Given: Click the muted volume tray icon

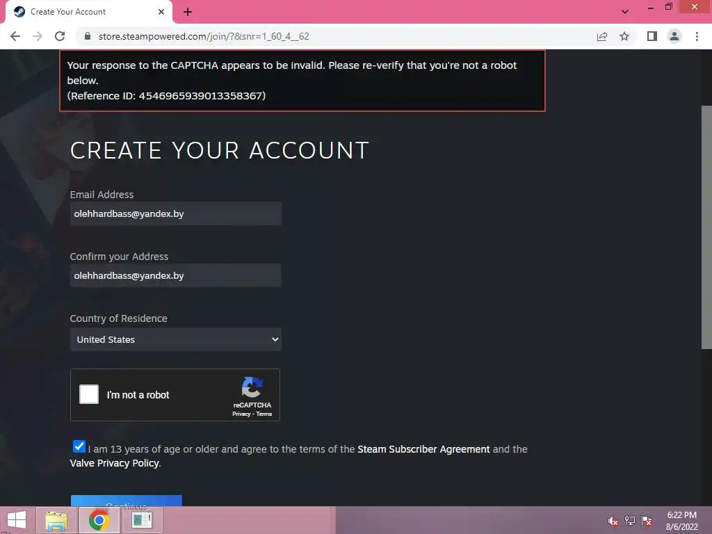Looking at the screenshot, I should (613, 521).
